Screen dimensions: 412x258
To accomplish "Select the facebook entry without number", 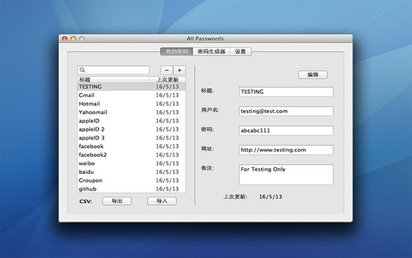I will tap(131, 147).
